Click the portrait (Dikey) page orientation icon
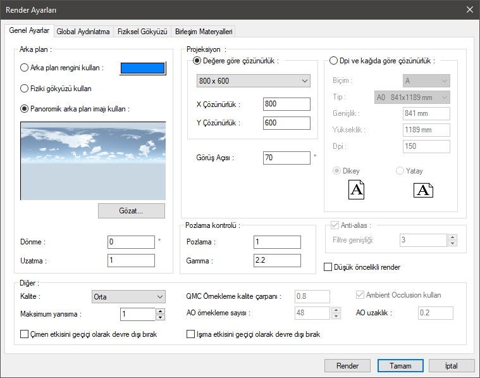This screenshot has height=378, width=480. (357, 190)
